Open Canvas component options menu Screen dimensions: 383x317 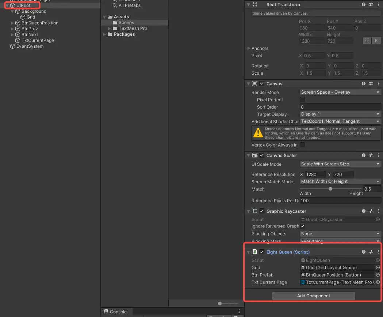[378, 84]
